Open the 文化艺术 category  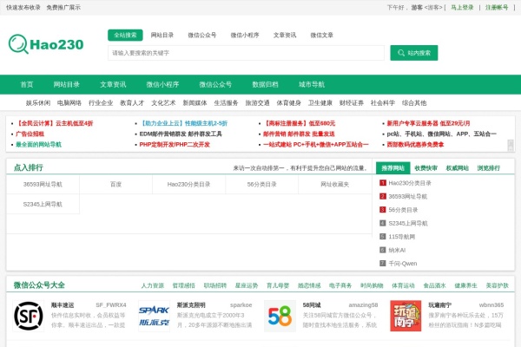coord(163,103)
